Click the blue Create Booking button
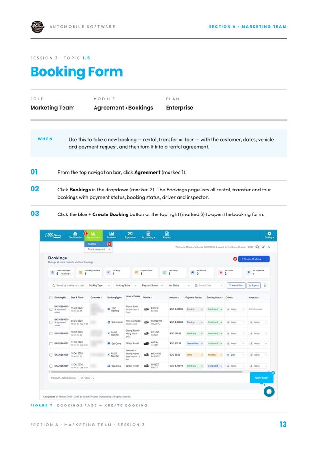The width and height of the screenshot is (317, 450). 251,259
